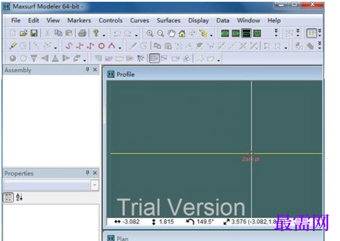
Task: Click the 149.5° angle readout
Action: pos(205,222)
